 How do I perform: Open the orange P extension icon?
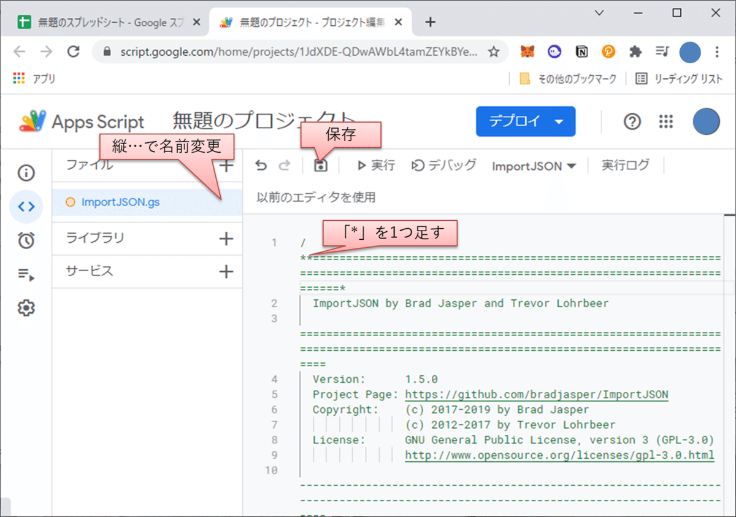point(608,52)
